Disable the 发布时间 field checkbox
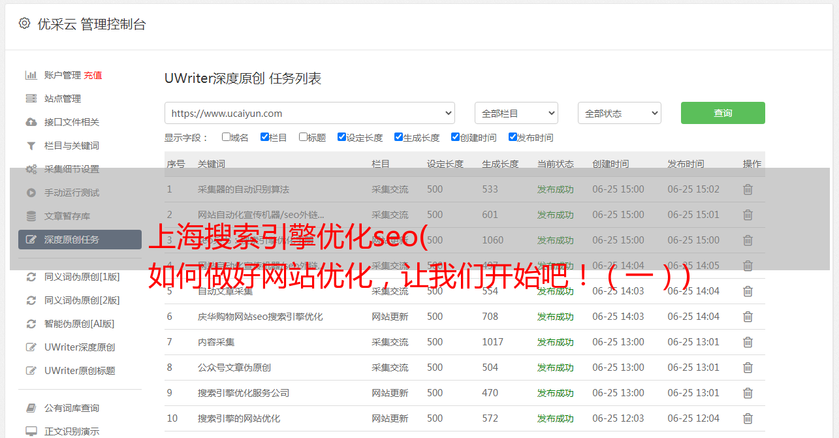The image size is (839, 438). click(513, 137)
